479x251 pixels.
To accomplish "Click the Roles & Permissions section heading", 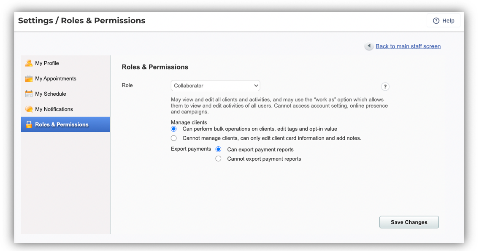I will point(155,67).
